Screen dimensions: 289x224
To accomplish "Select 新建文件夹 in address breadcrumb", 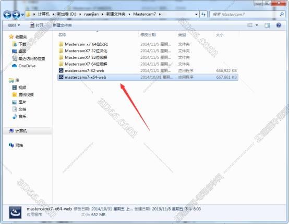I will coord(116,14).
